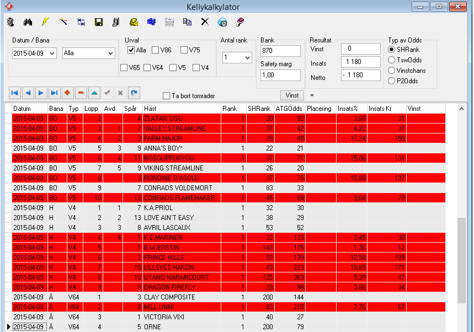Insert record with orange plus button
This screenshot has width=474, height=332.
coord(67,93)
